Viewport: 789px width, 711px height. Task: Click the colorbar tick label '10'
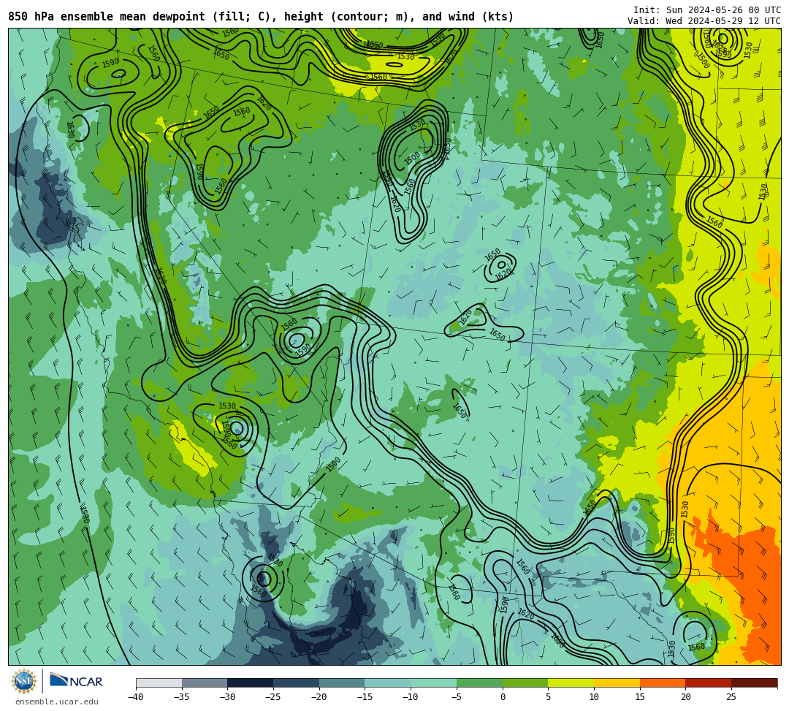(594, 697)
